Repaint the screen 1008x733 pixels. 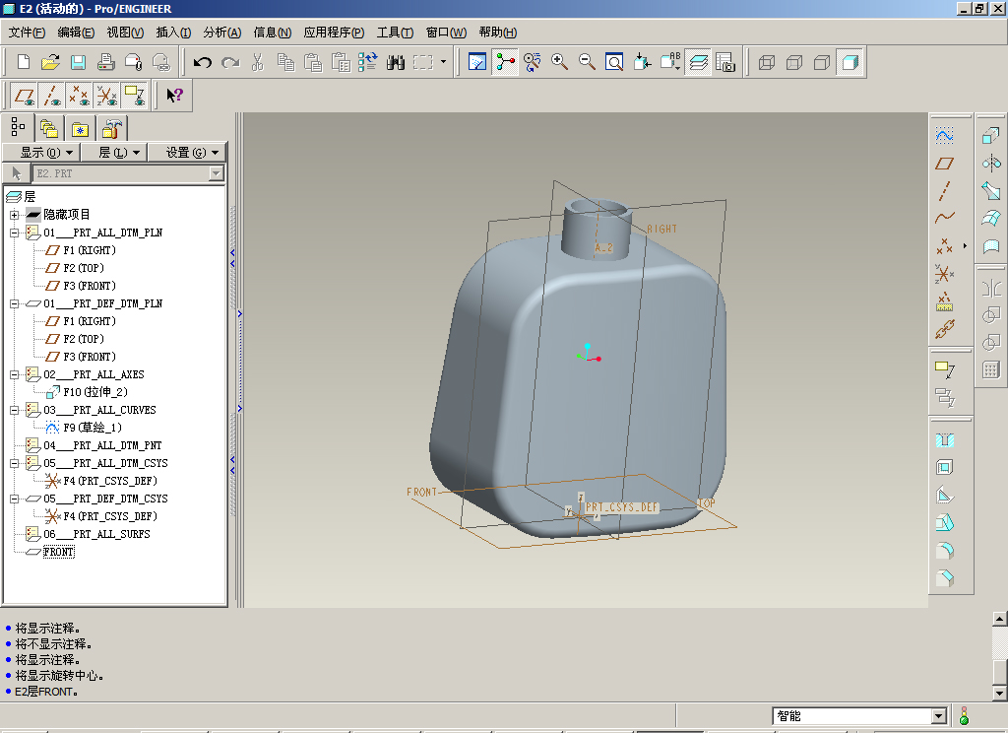(477, 62)
